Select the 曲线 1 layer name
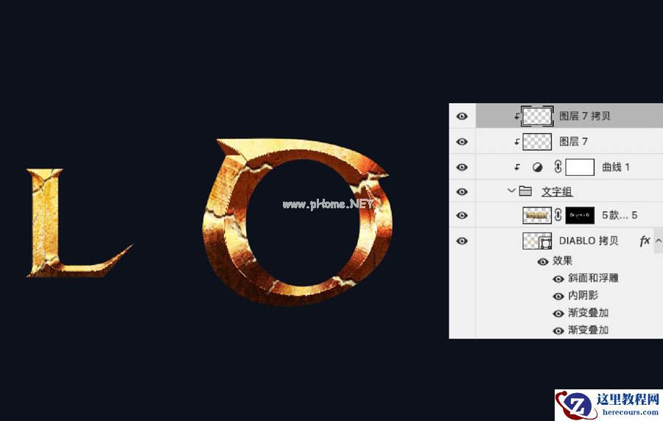Viewport: 663px width, 421px height. [616, 167]
